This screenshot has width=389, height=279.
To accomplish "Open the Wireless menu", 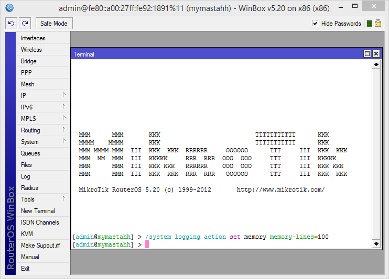I will pos(43,50).
